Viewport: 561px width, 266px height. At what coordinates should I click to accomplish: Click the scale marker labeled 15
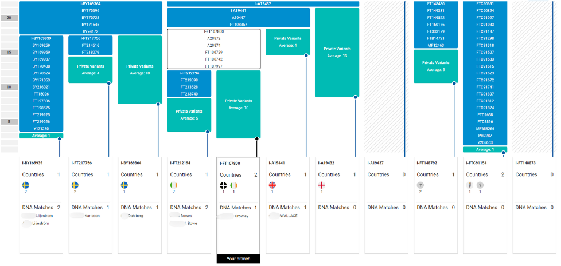point(9,52)
